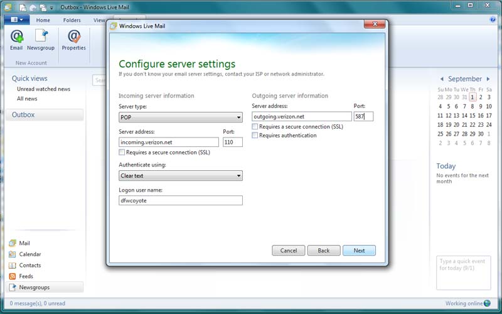The image size is (502, 314).
Task: Click the Working online status text
Action: (464, 303)
